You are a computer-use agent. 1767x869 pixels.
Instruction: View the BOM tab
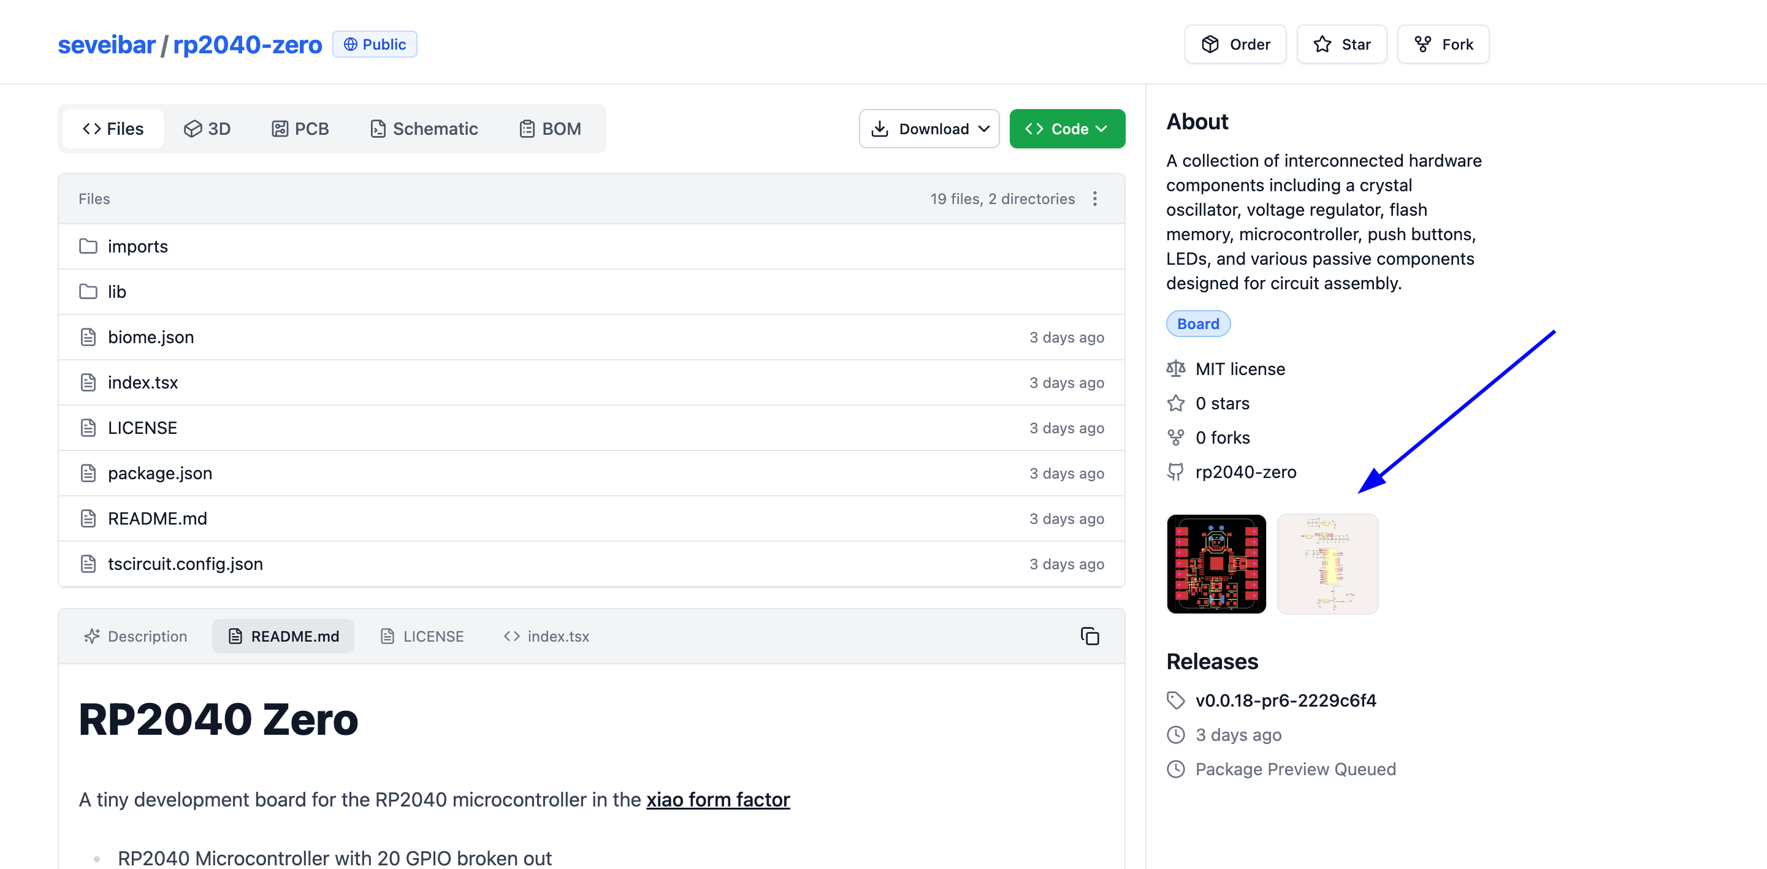point(550,129)
